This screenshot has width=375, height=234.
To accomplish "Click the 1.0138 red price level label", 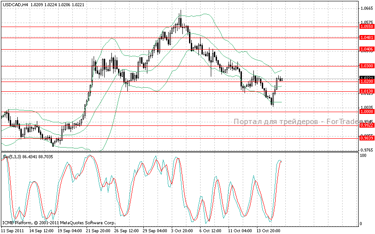I will pyautogui.click(x=367, y=91).
